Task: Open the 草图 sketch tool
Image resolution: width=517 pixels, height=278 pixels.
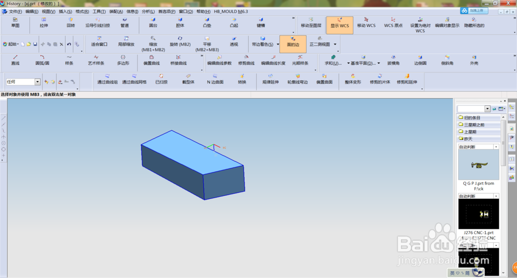Action: pos(15,23)
